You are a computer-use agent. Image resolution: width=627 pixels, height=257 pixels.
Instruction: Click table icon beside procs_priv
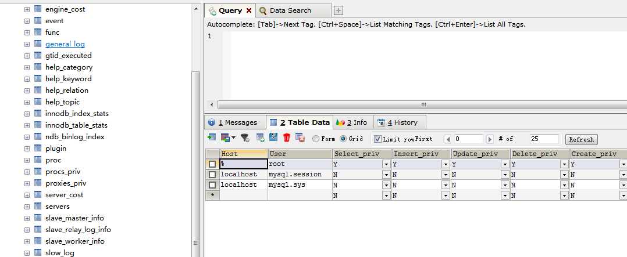(38, 171)
